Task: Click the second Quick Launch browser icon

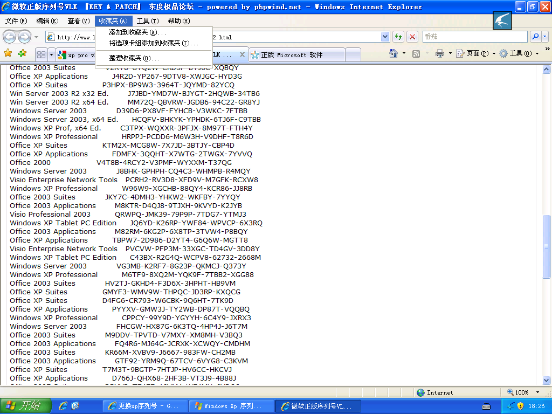Action: (75, 406)
